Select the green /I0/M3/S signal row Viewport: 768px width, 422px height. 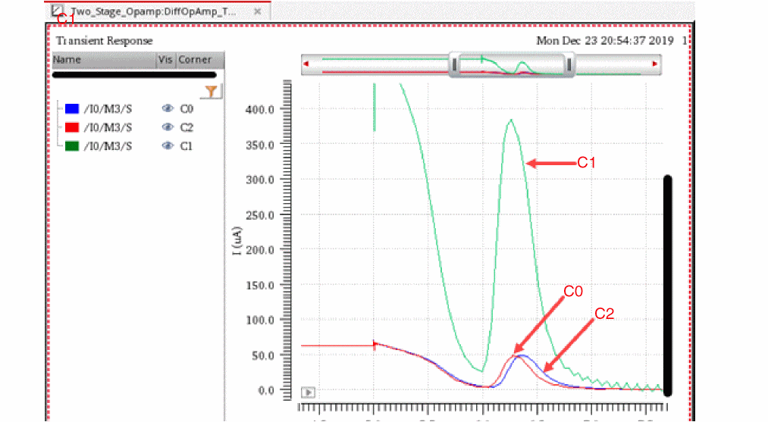tap(130, 146)
